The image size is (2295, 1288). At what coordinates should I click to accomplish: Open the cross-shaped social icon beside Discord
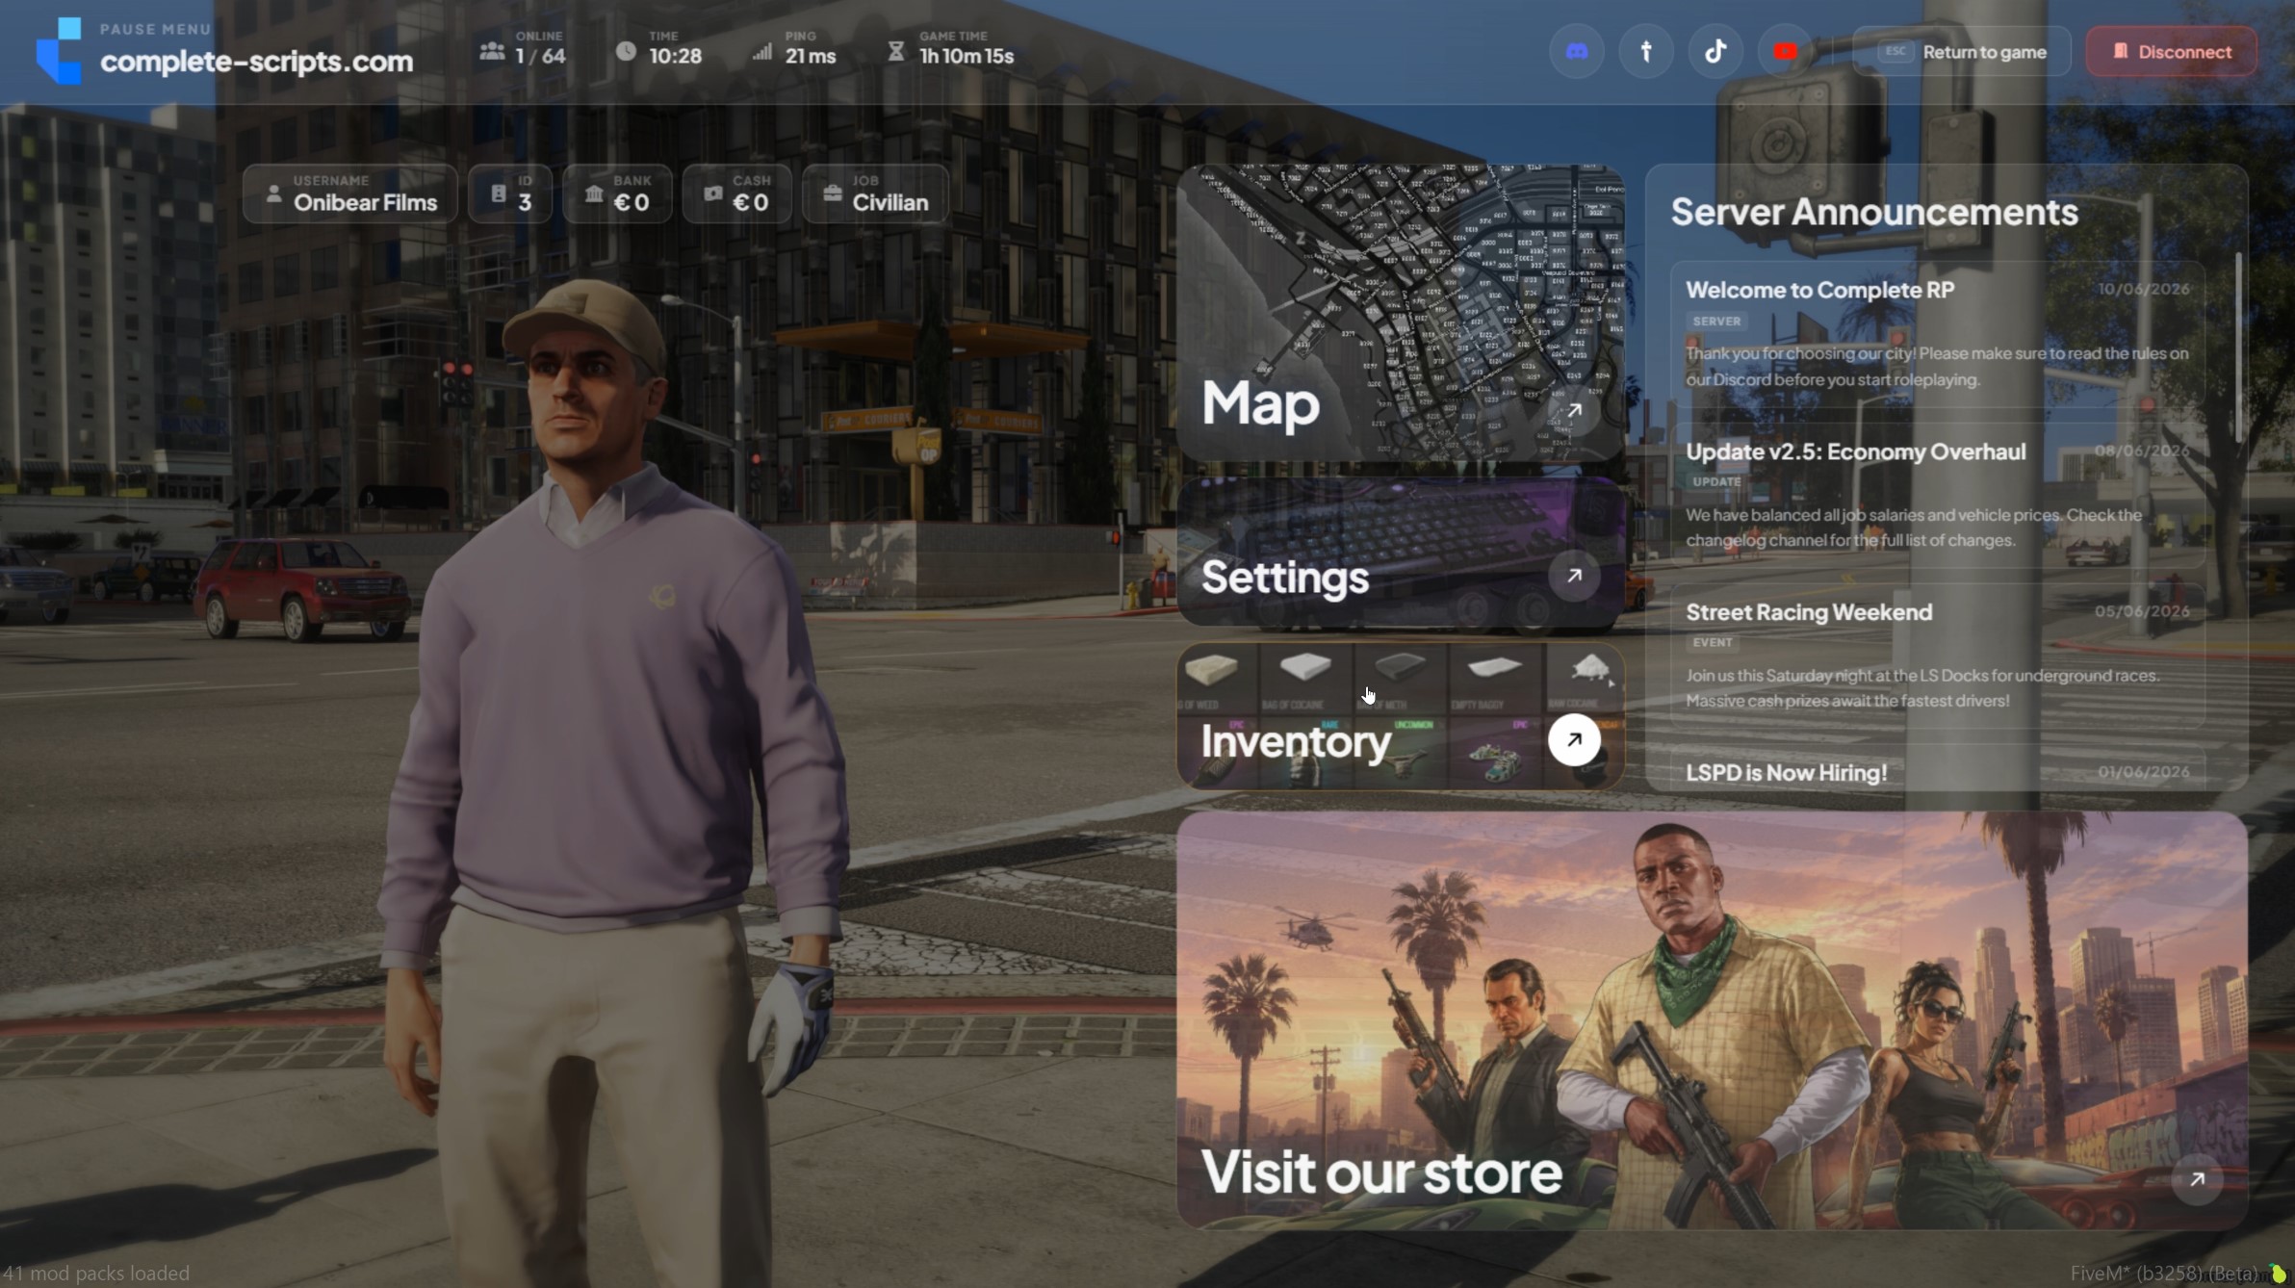coord(1646,52)
